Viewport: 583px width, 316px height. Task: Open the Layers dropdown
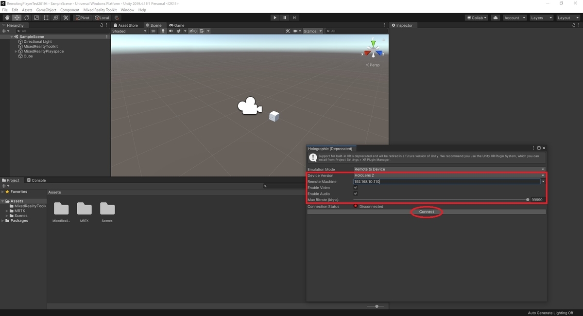click(x=541, y=18)
